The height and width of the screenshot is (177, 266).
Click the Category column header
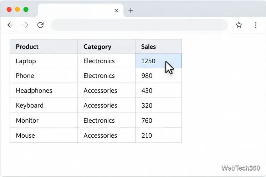pyautogui.click(x=107, y=46)
